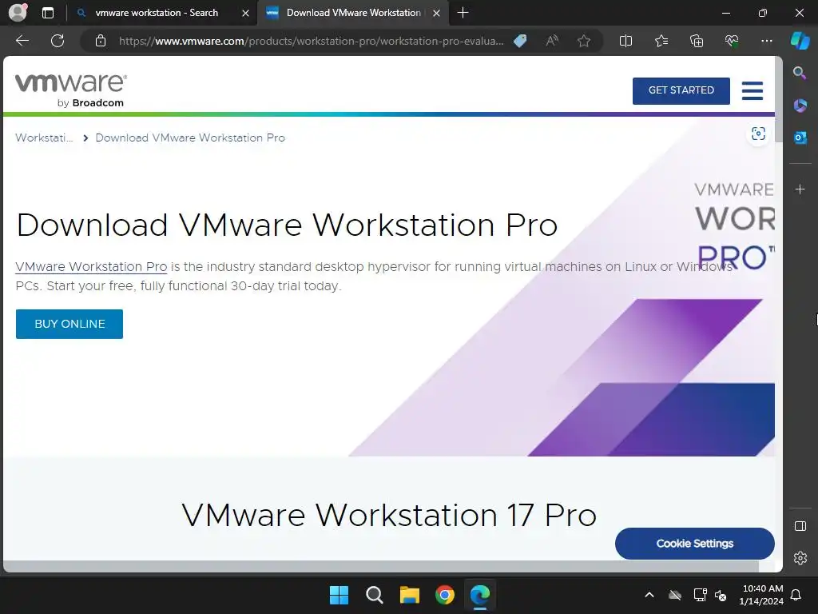Viewport: 818px width, 614px height.
Task: Click the browser profile avatar icon
Action: (x=18, y=13)
